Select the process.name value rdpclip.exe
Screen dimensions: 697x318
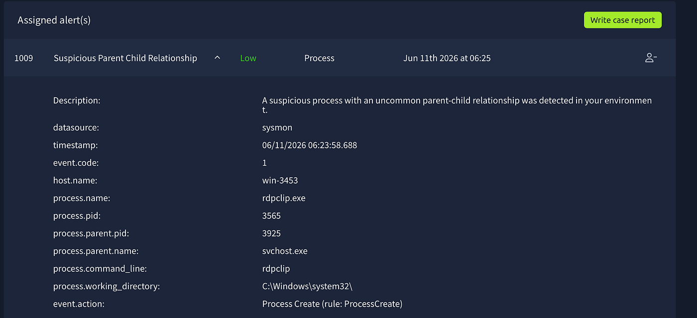point(284,198)
